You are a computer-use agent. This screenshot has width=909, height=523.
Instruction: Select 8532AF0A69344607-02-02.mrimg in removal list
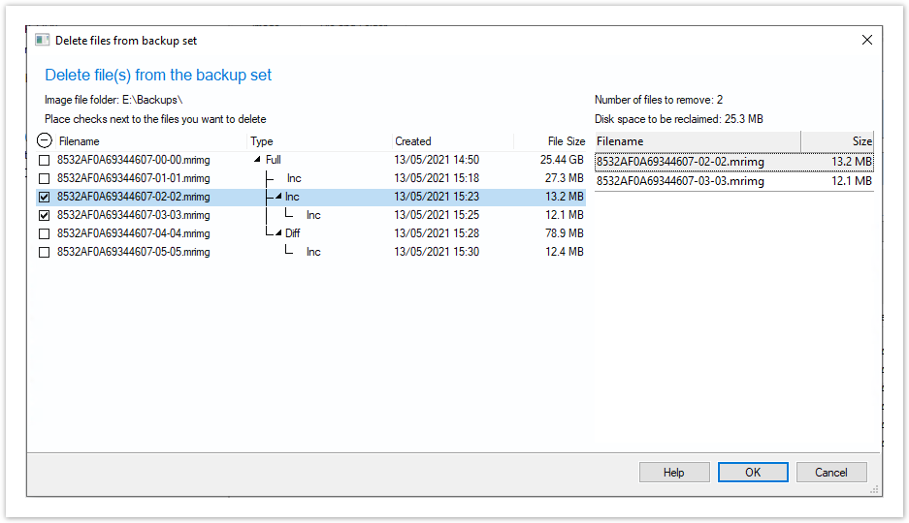734,162
